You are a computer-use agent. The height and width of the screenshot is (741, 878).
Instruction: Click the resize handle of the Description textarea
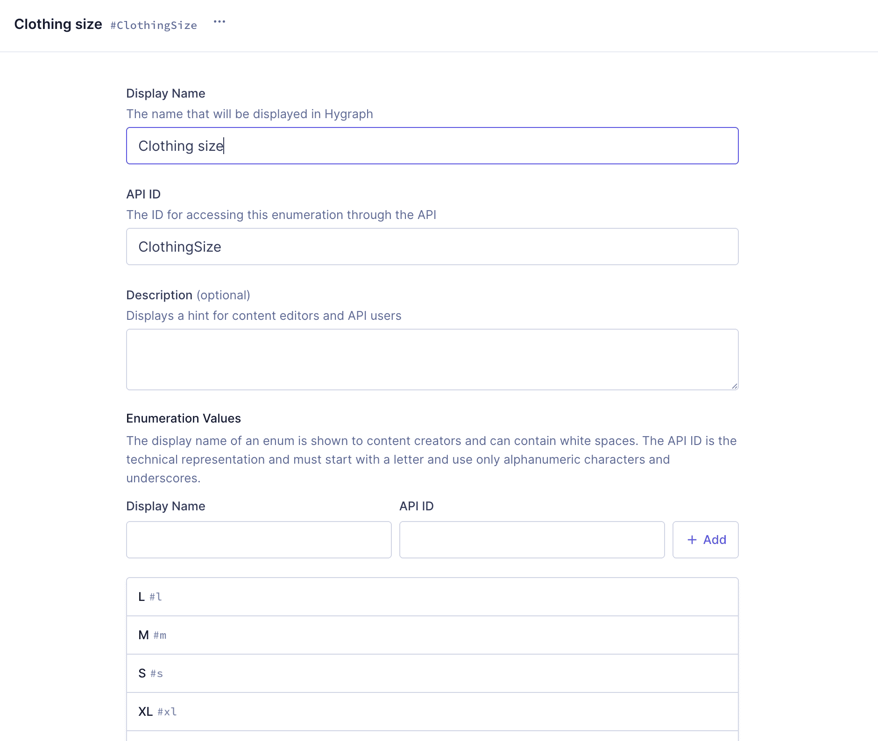(734, 385)
